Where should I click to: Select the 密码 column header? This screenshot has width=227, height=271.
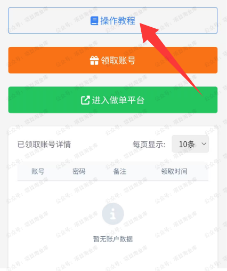(79, 171)
